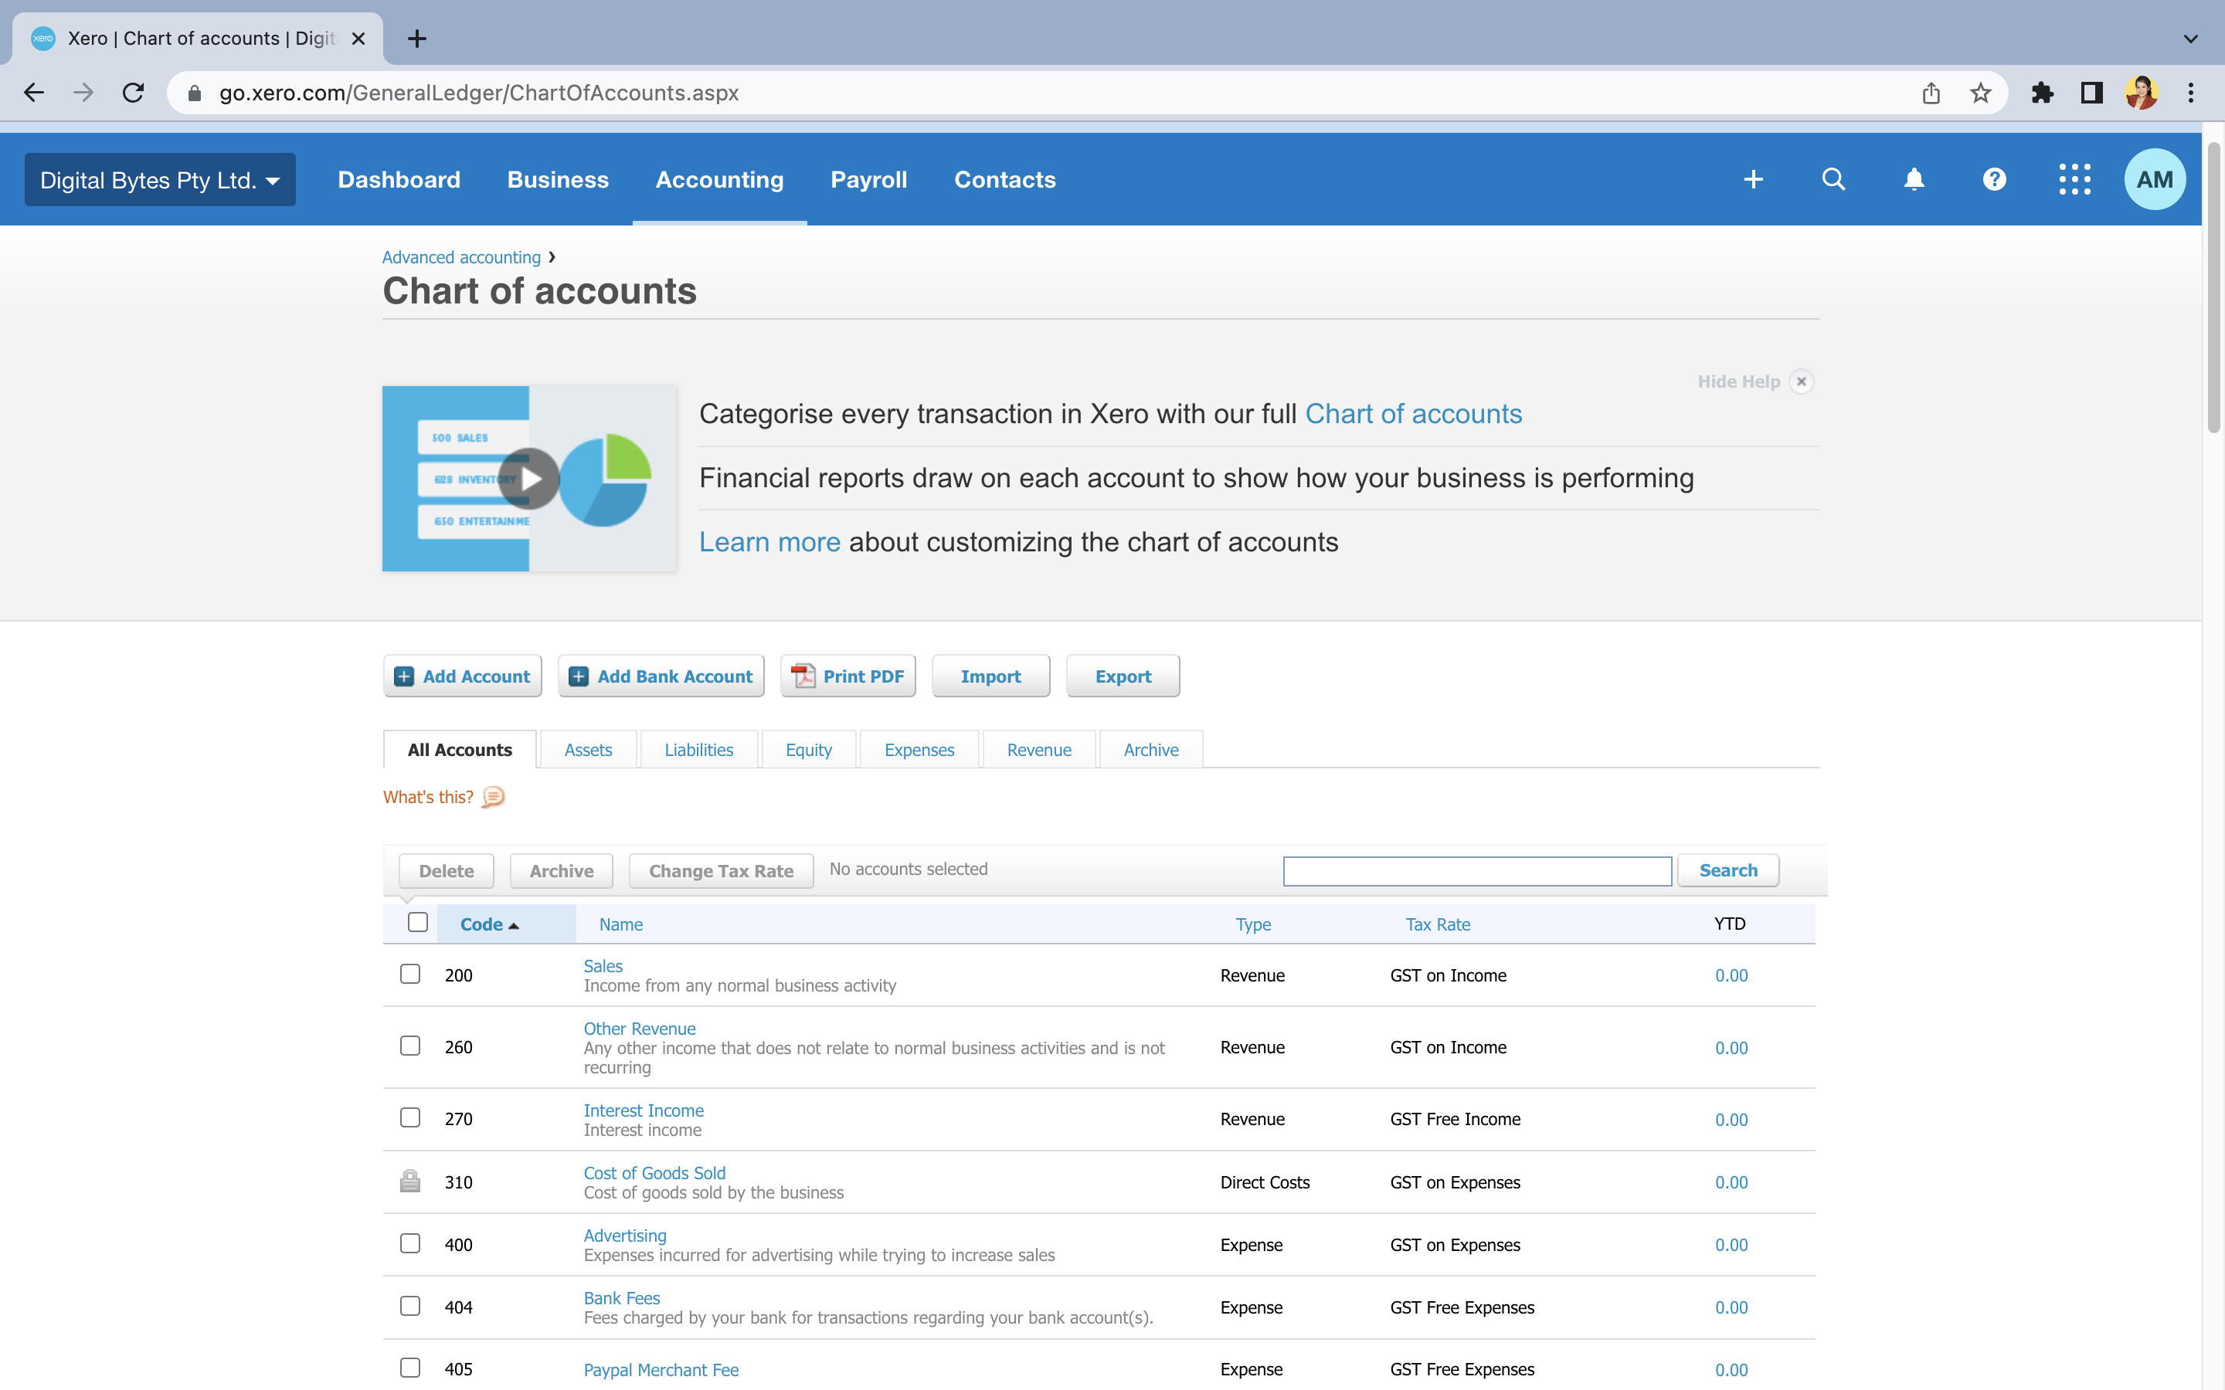This screenshot has width=2225, height=1390.
Task: Click the Add Bank Account button
Action: click(x=661, y=676)
